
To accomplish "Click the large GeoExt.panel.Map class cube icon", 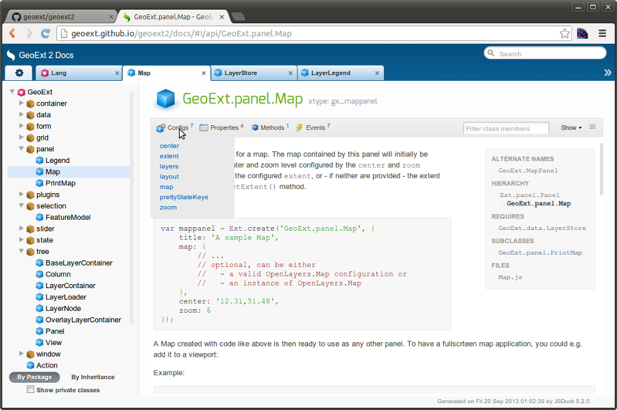I will (166, 99).
